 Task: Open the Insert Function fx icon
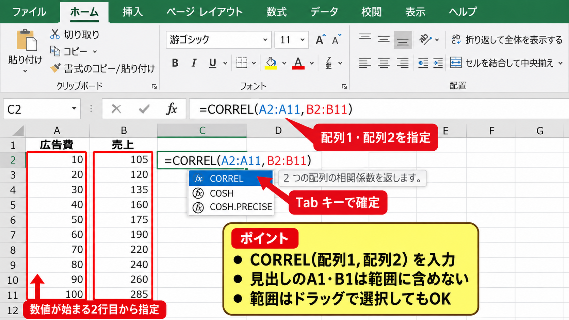[x=172, y=109]
